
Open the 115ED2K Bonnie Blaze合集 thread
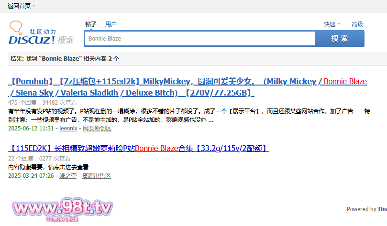click(138, 149)
